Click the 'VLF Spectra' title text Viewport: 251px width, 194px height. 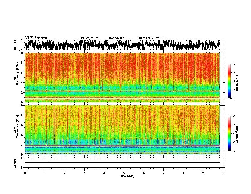point(36,38)
